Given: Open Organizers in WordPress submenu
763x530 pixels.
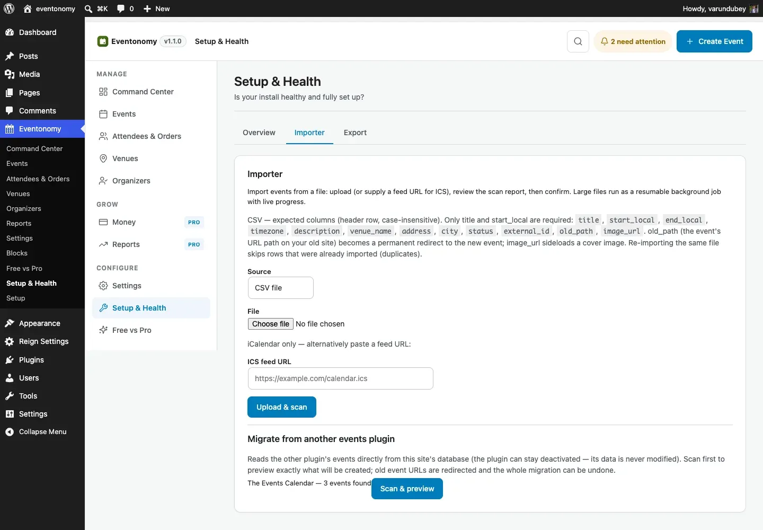Looking at the screenshot, I should pos(24,209).
